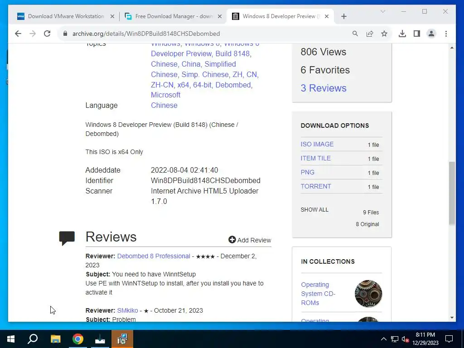Open the notification center icon

pyautogui.click(x=449, y=339)
